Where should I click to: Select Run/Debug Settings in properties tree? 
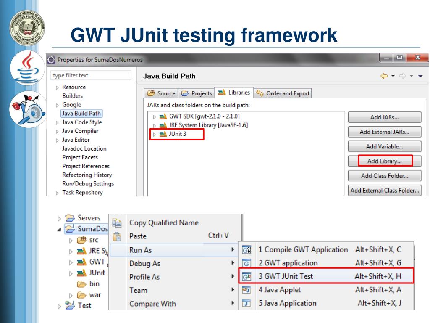pyautogui.click(x=88, y=184)
